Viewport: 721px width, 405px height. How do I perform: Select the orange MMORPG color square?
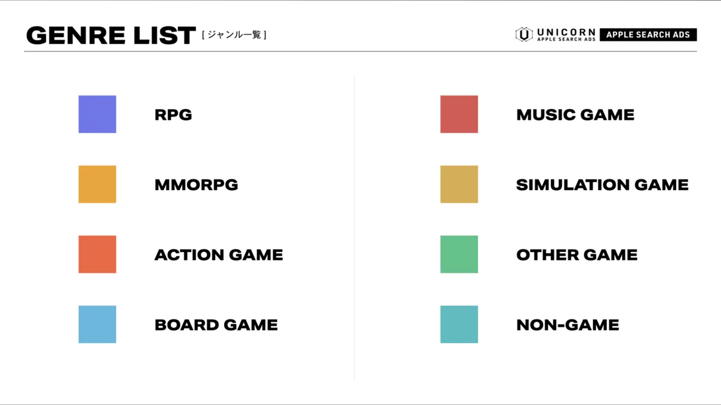point(97,184)
